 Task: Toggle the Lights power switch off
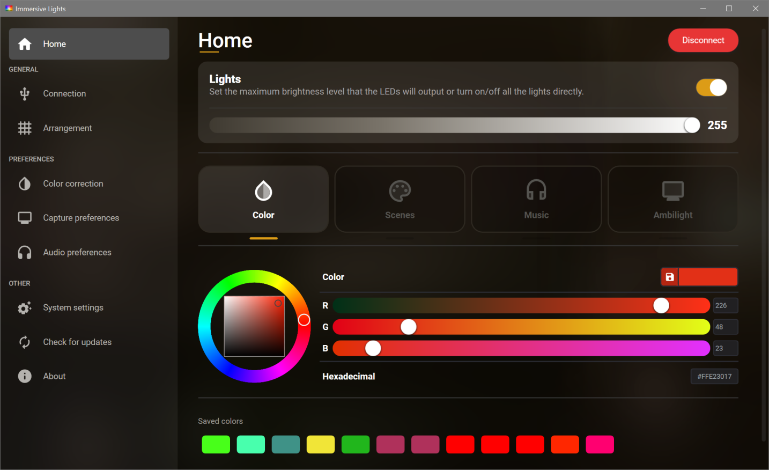point(711,87)
